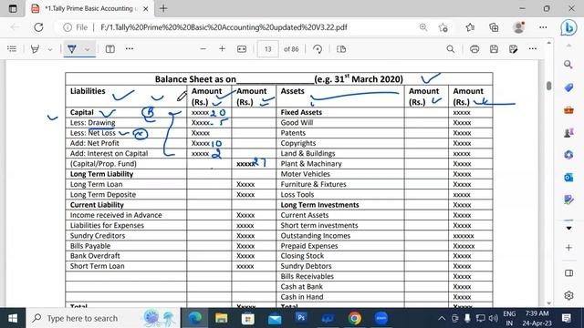
Task: Open a new browser tab
Action: 163,8
